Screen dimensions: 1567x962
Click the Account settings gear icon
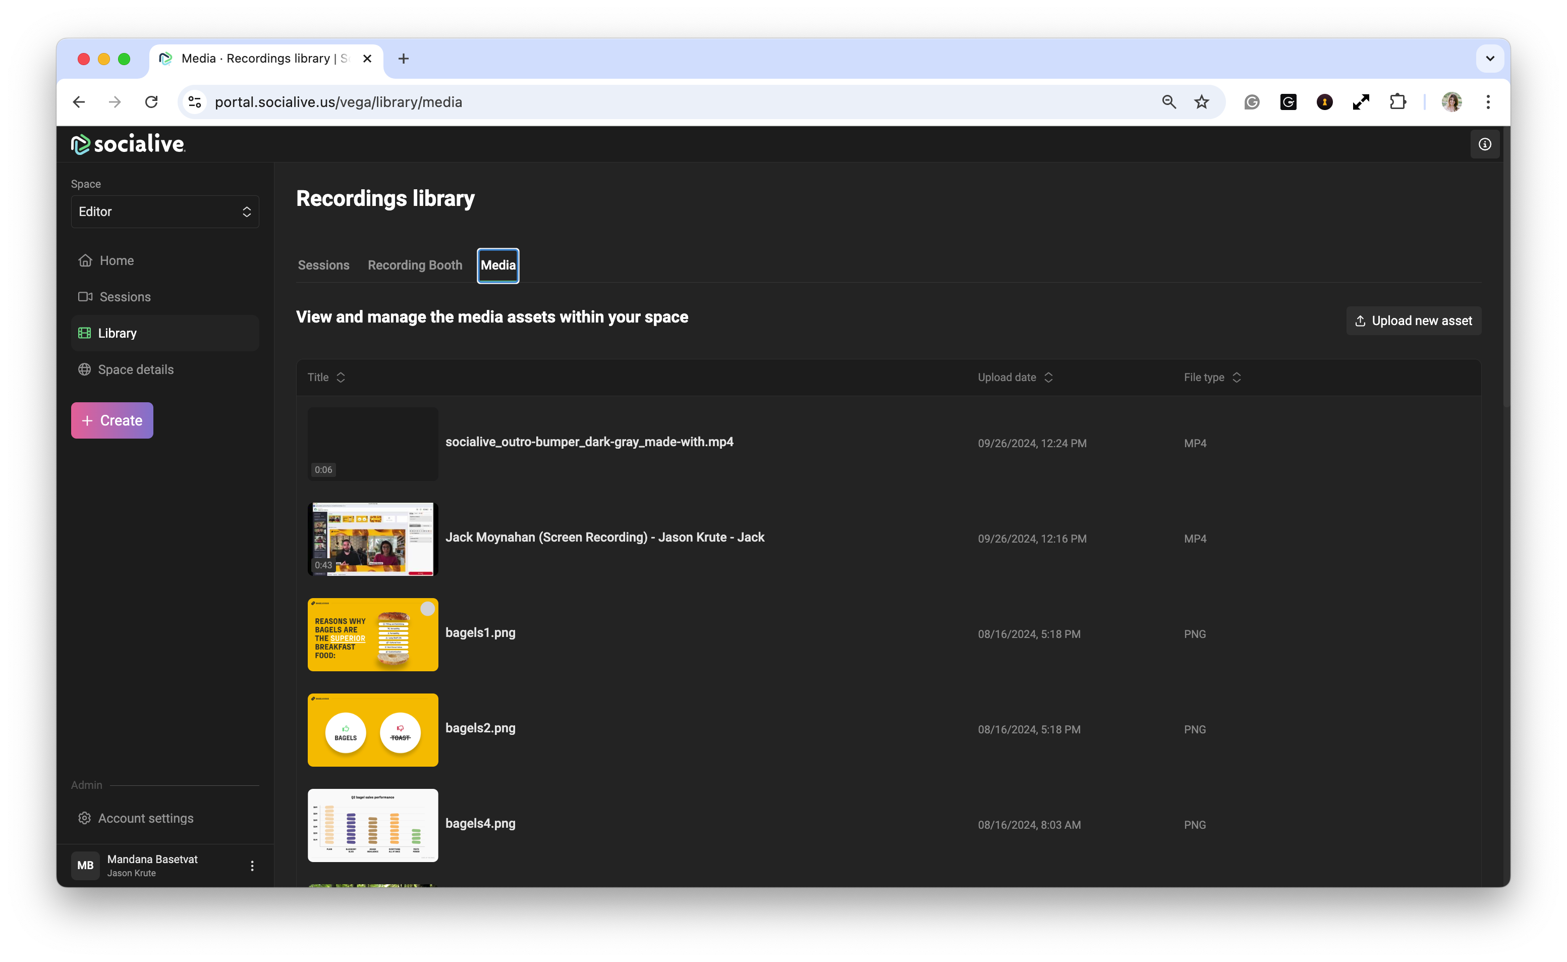85,818
